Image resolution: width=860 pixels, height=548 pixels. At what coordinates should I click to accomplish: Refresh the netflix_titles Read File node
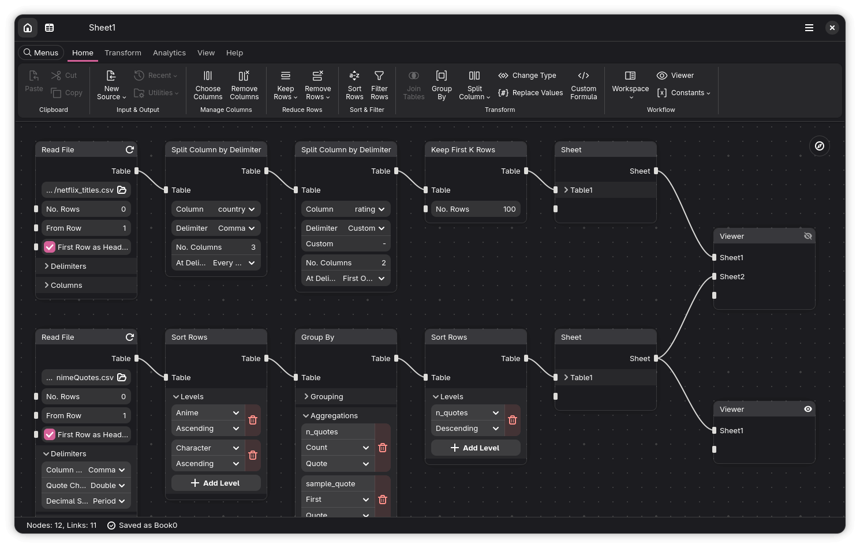click(x=130, y=149)
